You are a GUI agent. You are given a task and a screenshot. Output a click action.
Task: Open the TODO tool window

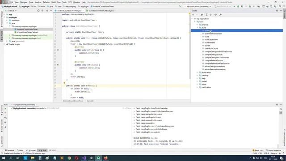pyautogui.click(x=53, y=150)
